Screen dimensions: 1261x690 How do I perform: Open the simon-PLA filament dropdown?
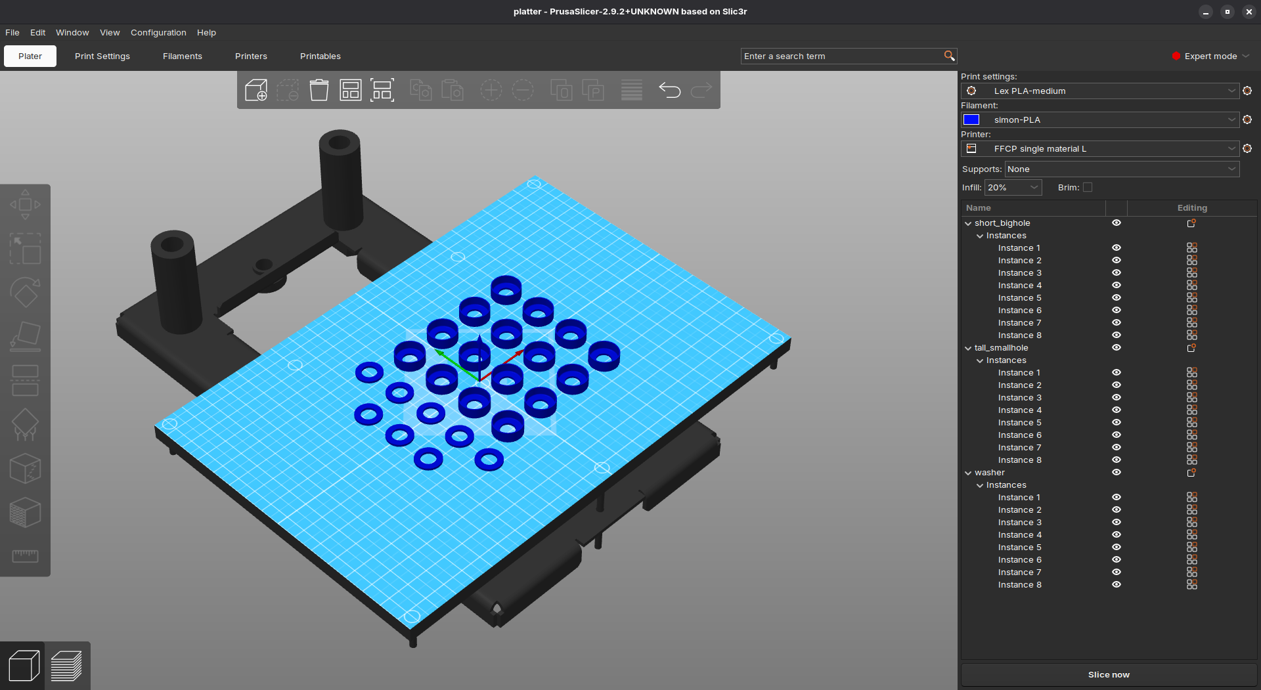1100,119
